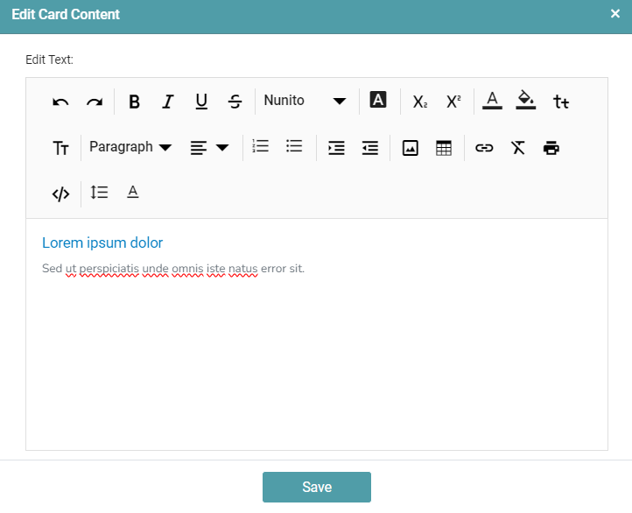This screenshot has width=632, height=513.
Task: Click the Insert link icon
Action: 484,148
